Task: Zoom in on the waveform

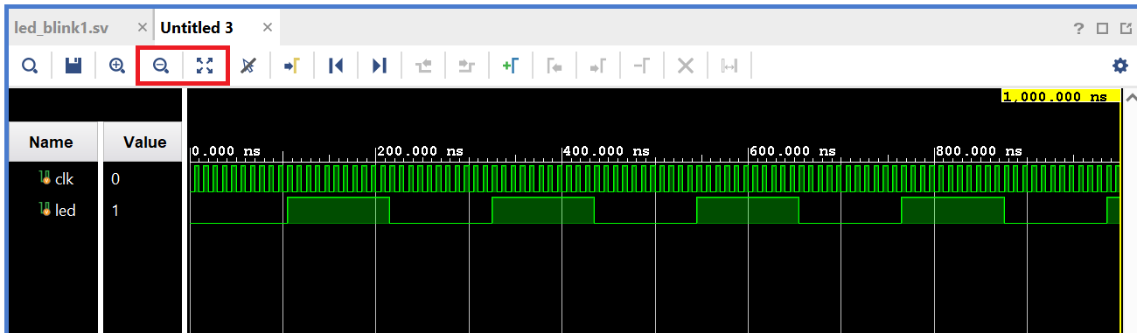Action: (x=117, y=66)
